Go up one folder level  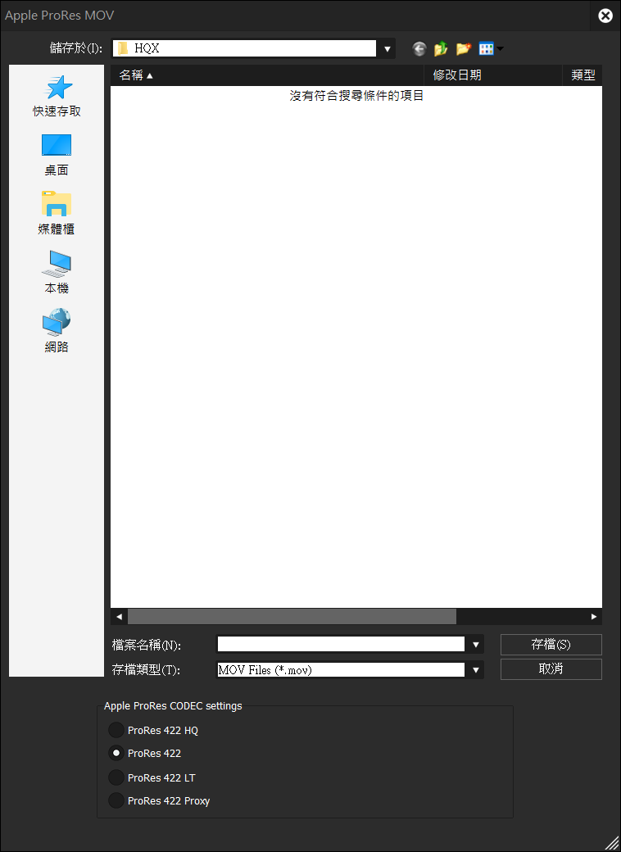point(441,49)
